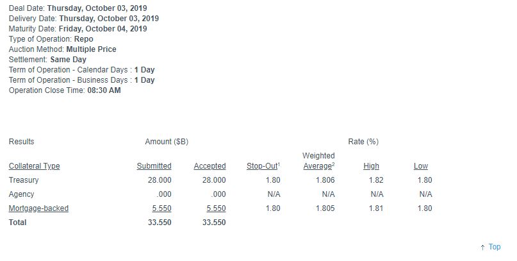This screenshot has height=261, width=517.
Task: Click the Accepted column header
Action: tap(209, 166)
